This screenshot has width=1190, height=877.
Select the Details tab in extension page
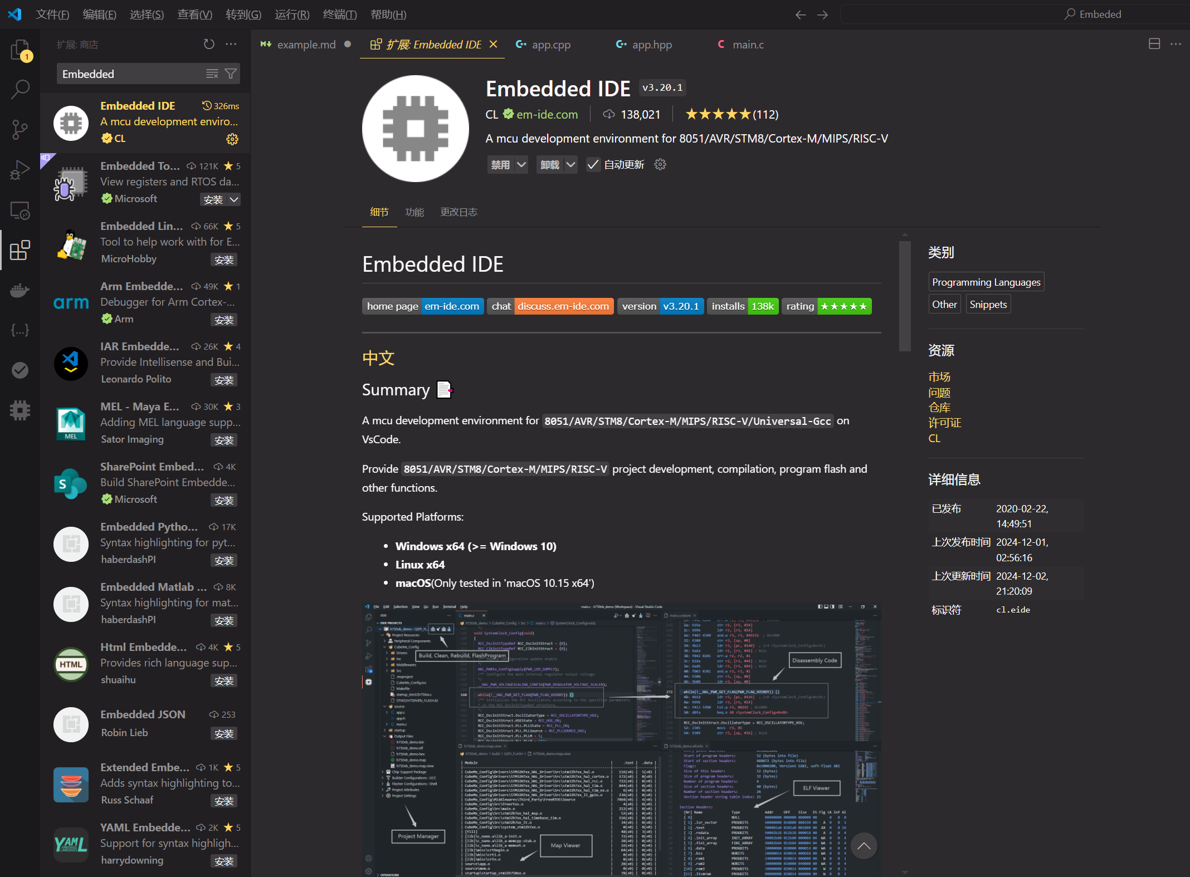coord(379,212)
